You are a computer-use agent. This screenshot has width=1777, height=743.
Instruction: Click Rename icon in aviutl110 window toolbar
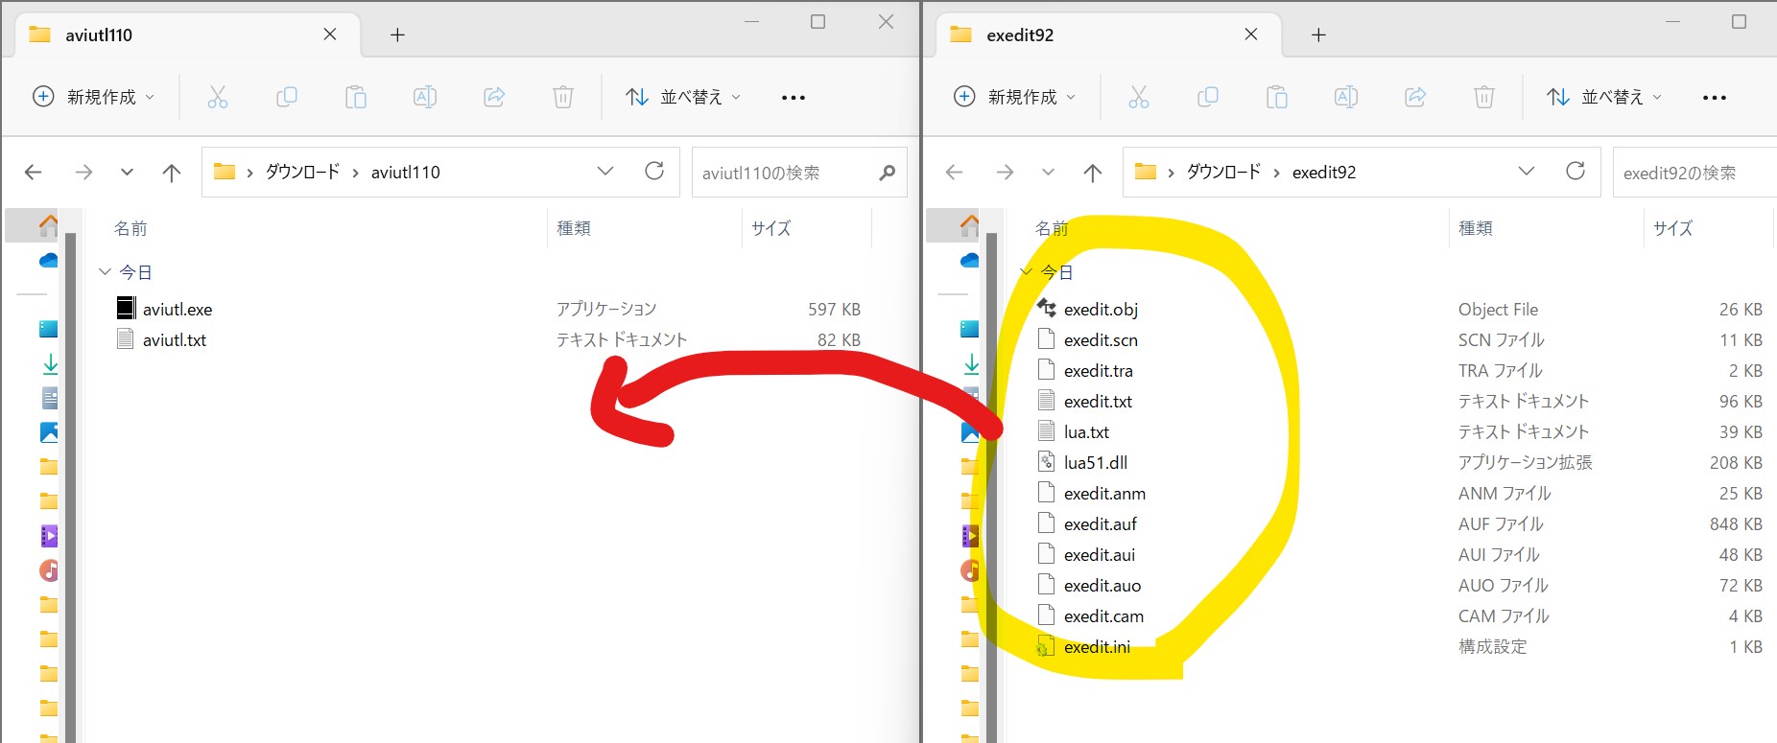[425, 97]
